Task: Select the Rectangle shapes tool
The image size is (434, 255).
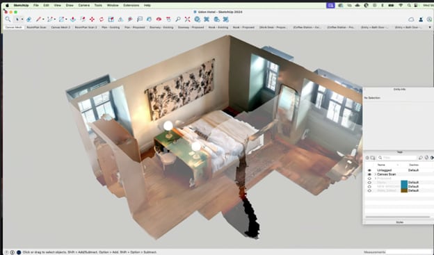Action: click(x=61, y=19)
